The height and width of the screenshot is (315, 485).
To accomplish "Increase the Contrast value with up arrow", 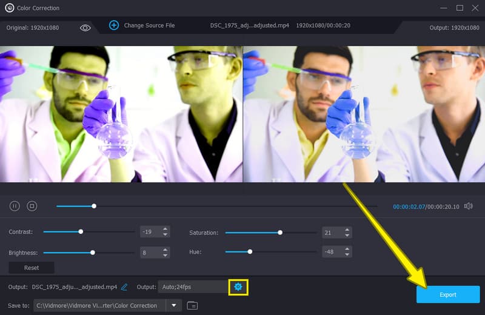I will click(166, 229).
